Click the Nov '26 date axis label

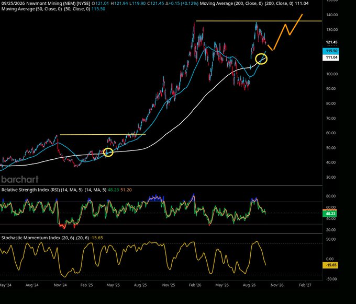tap(277, 285)
